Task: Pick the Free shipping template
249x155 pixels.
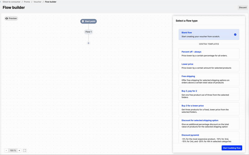Action: tap(209, 79)
